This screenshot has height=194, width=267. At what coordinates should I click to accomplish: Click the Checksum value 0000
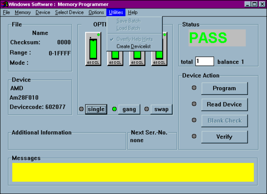pos(64,42)
